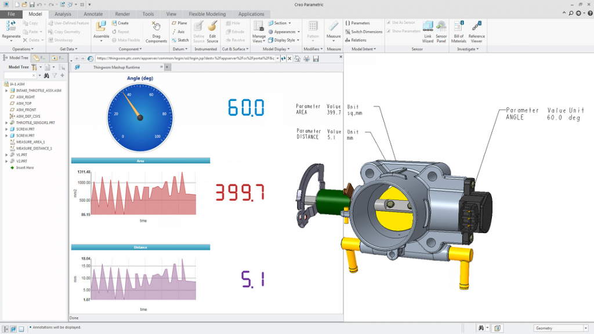Viewport: 594px width, 334px height.
Task: Start a new Sketch
Action: [x=180, y=40]
